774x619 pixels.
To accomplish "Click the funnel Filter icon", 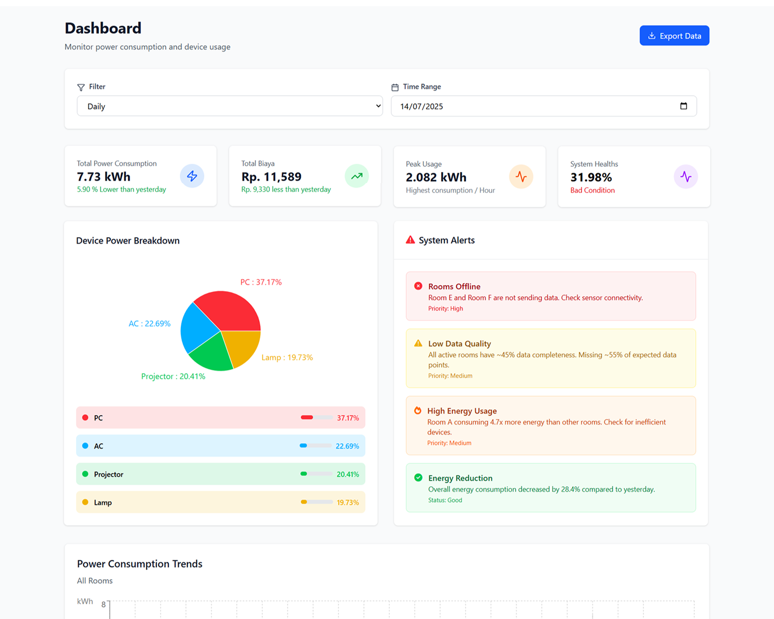I will point(81,87).
